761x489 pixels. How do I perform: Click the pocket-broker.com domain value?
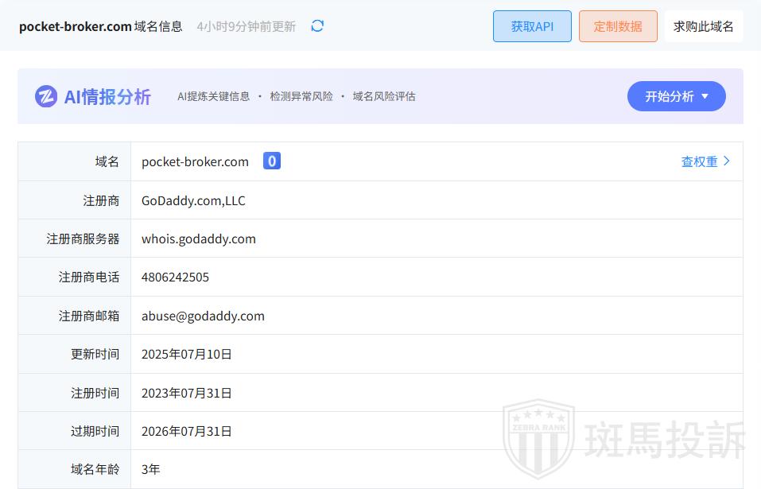(x=195, y=161)
